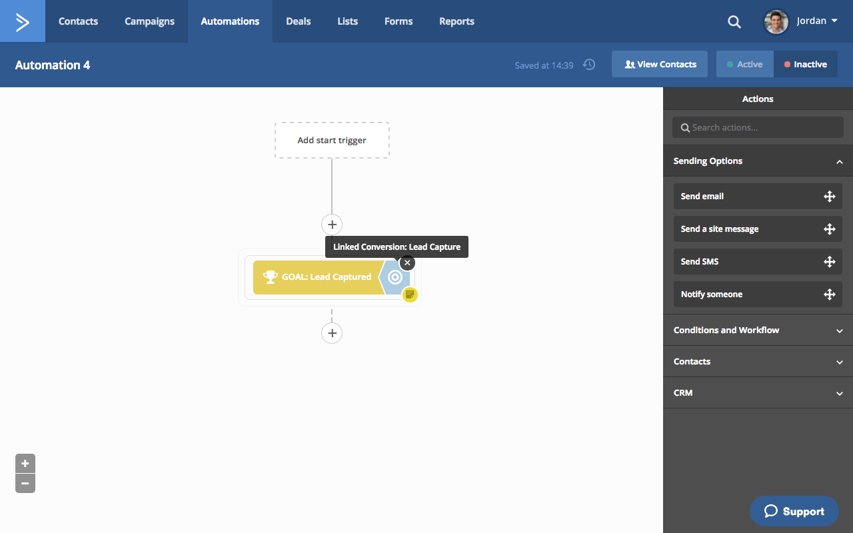Zoom out the canvas with minus button
853x533 pixels.
tap(25, 483)
